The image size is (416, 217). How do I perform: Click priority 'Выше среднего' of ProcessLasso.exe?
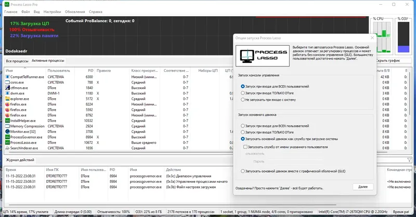[144, 143]
